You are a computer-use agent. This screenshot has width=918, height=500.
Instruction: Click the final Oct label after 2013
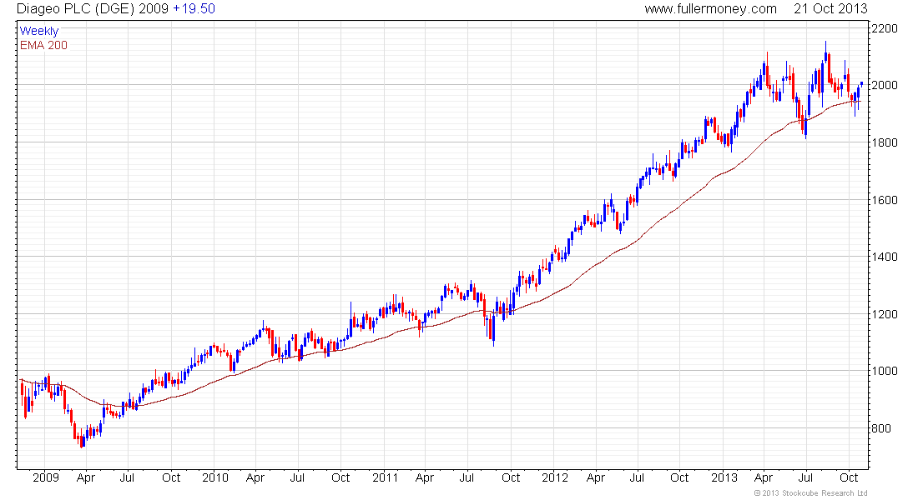pyautogui.click(x=849, y=477)
